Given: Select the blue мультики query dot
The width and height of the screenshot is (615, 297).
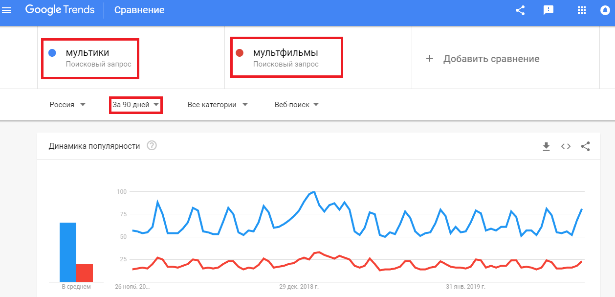Looking at the screenshot, I should click(x=52, y=52).
